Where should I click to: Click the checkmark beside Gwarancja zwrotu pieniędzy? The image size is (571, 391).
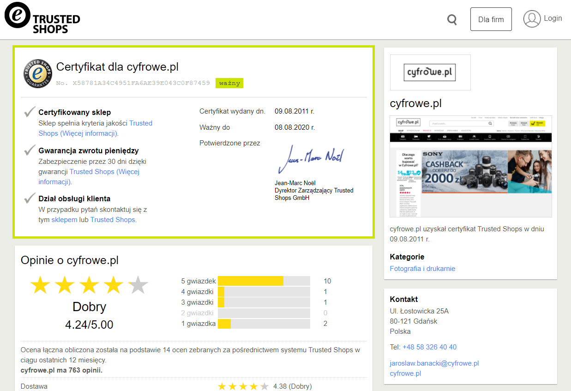(x=30, y=150)
